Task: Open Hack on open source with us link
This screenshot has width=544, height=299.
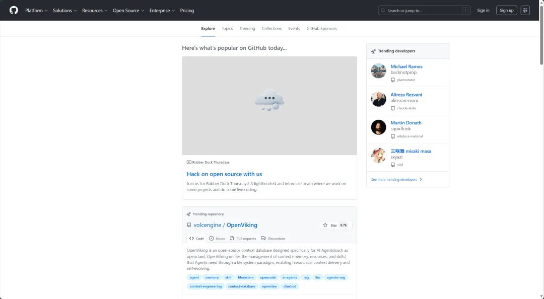Action: pos(224,174)
